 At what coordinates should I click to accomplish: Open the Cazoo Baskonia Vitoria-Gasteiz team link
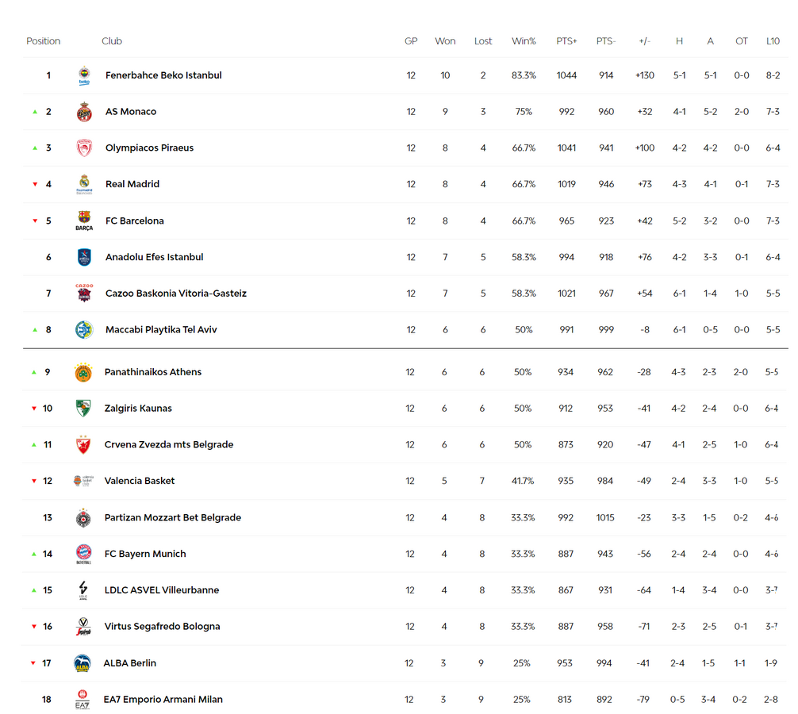point(175,293)
